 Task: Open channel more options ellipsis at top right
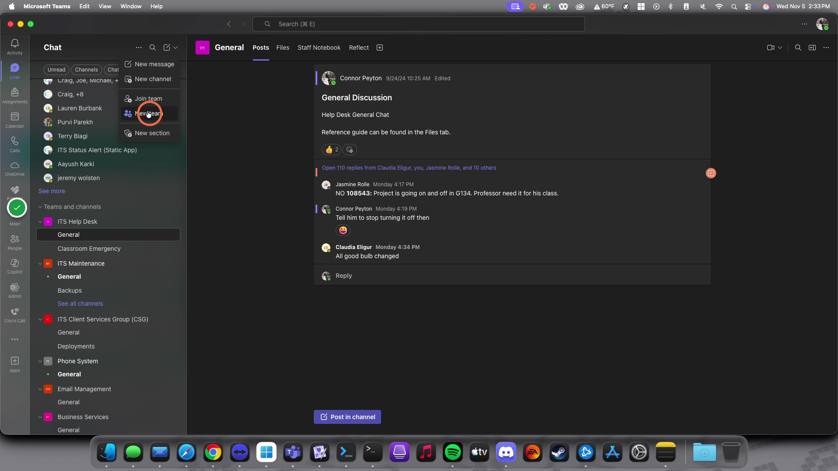[826, 48]
